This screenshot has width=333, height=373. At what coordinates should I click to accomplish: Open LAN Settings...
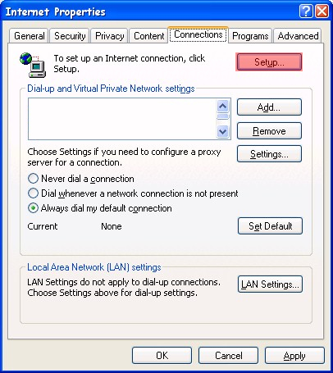click(x=270, y=284)
